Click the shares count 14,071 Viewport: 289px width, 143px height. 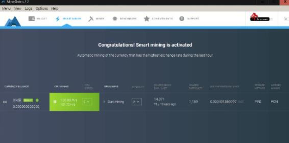(x=159, y=99)
